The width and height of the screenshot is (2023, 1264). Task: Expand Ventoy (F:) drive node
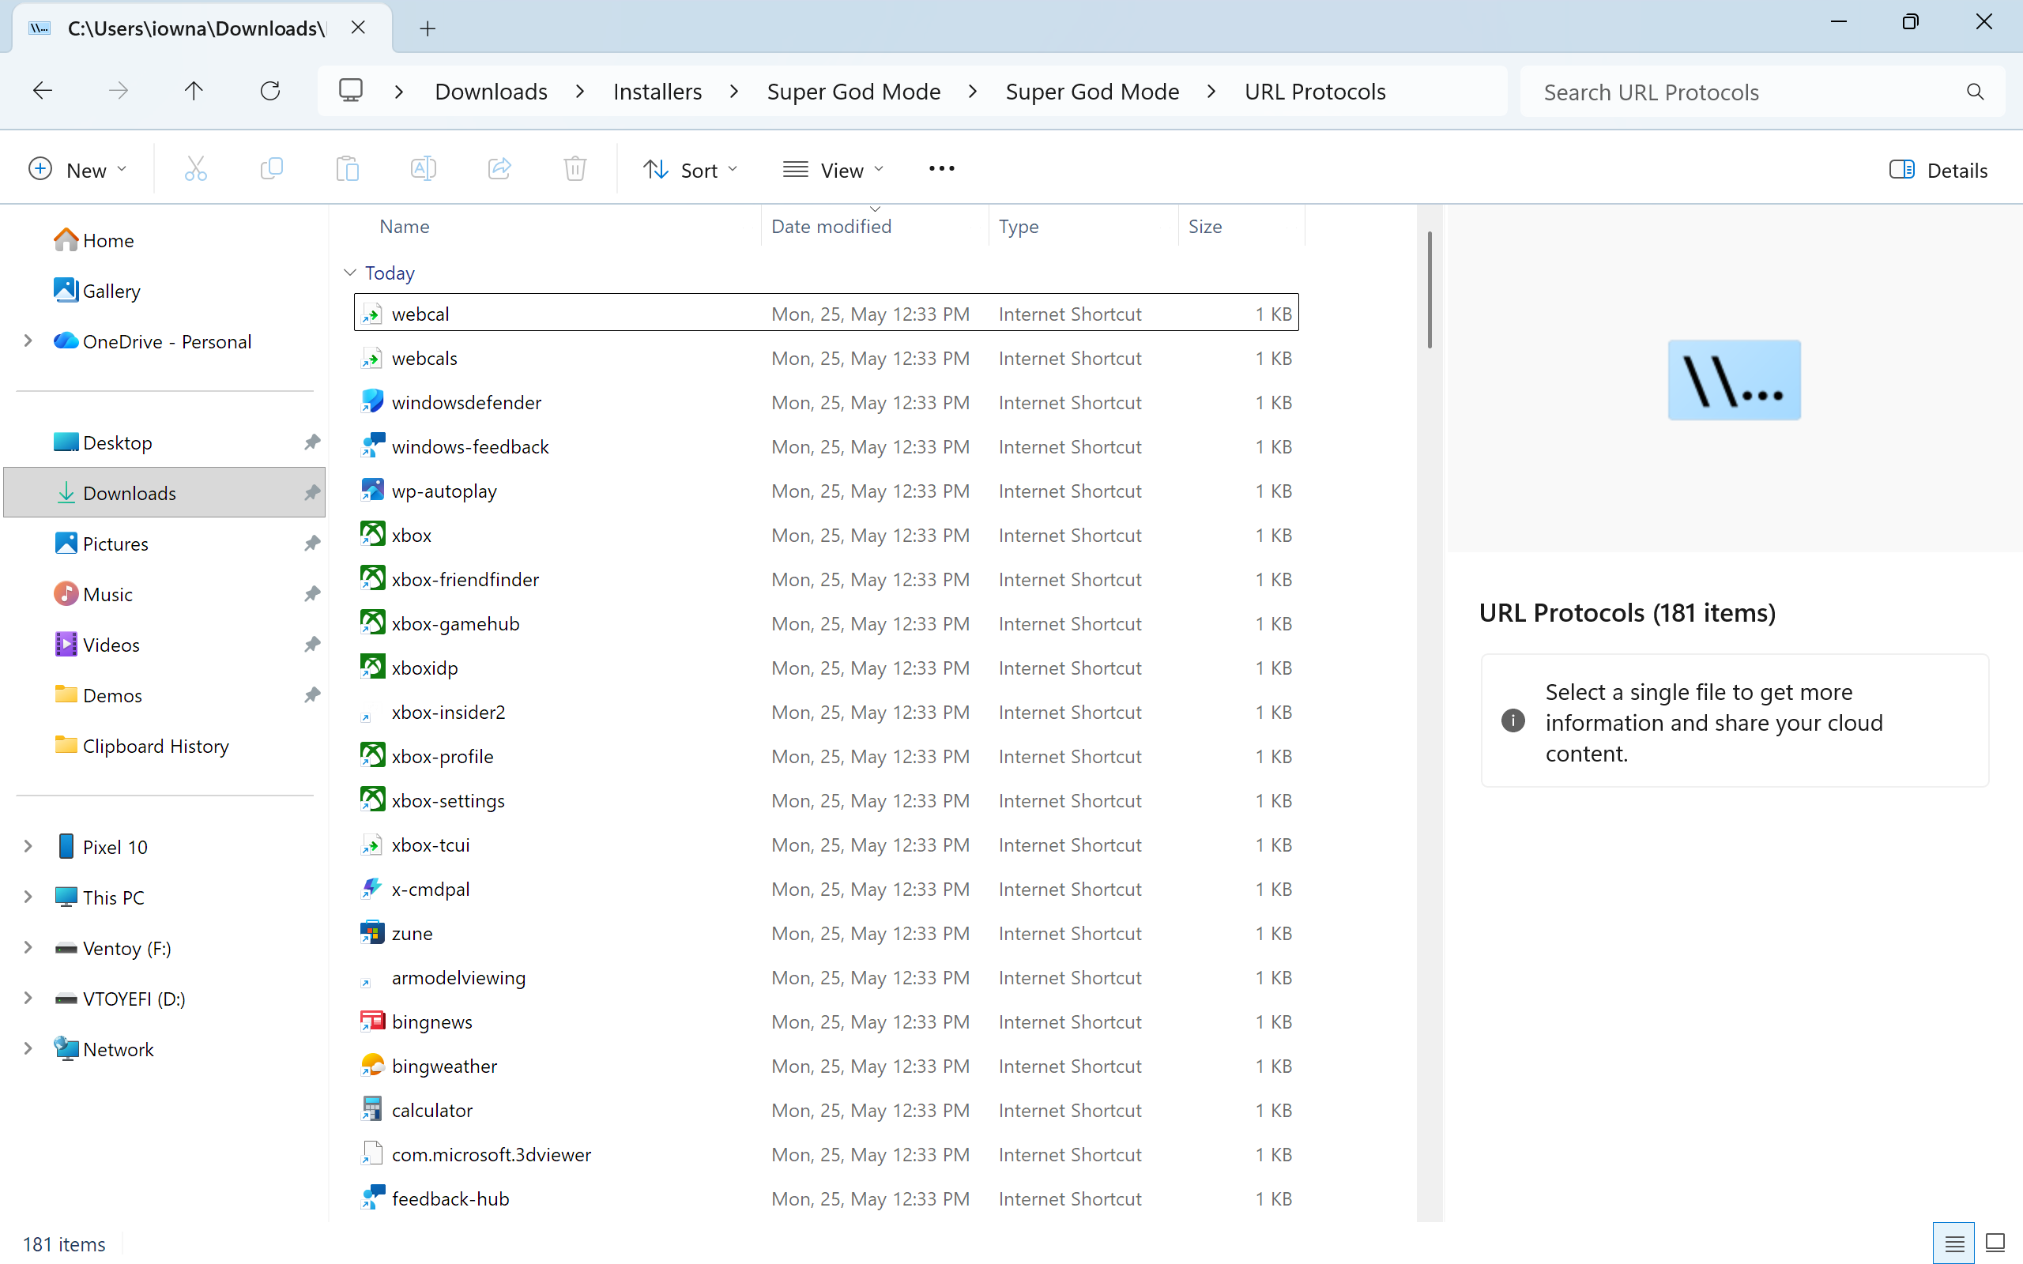point(28,947)
